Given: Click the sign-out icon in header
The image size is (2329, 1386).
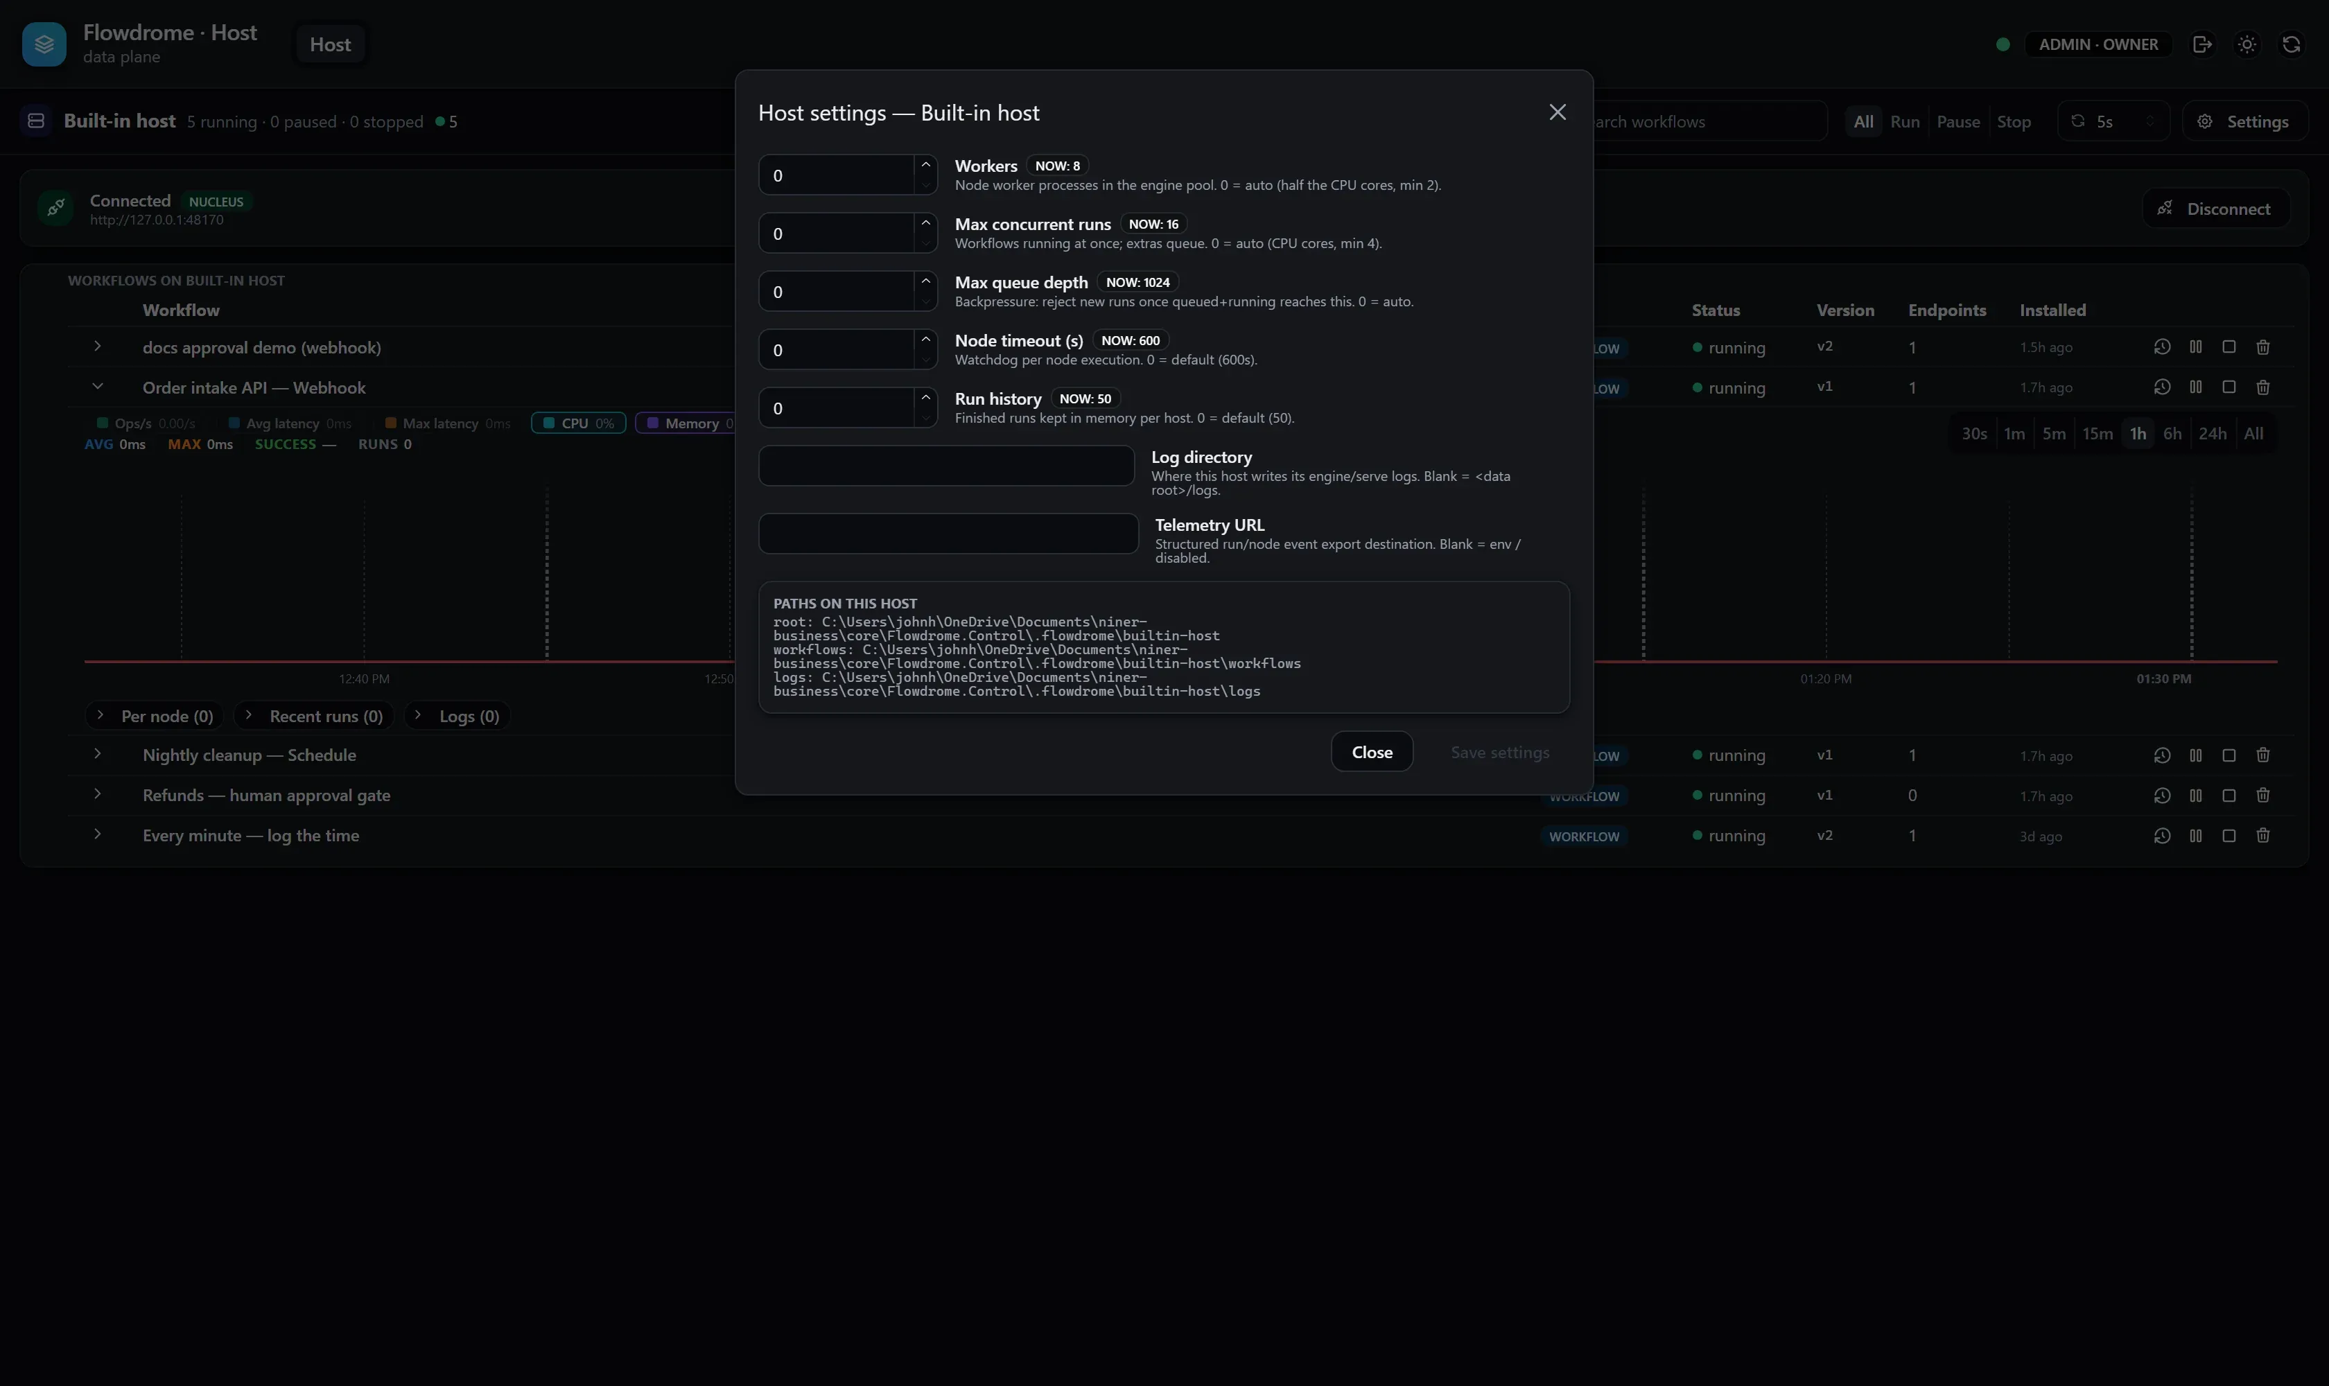Looking at the screenshot, I should click(x=2202, y=44).
